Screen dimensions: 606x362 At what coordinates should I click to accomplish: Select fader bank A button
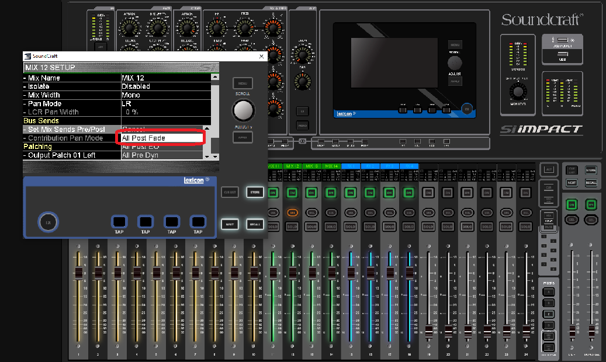(548, 292)
